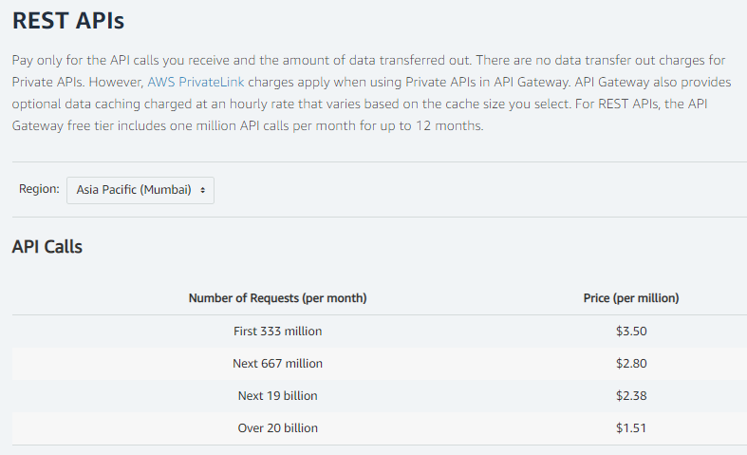747x455 pixels.
Task: Click the $1.51 price cell
Action: (630, 428)
